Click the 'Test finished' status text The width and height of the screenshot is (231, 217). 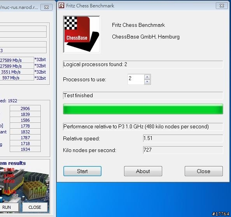78,95
